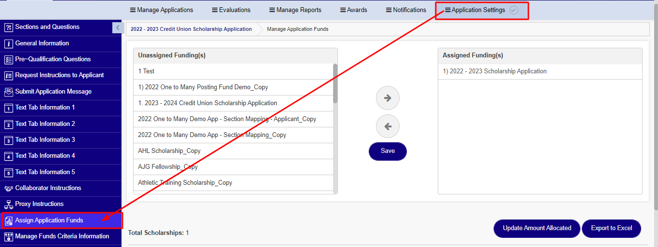
Task: Collapse the sidebar with the chevron button
Action: (x=118, y=27)
